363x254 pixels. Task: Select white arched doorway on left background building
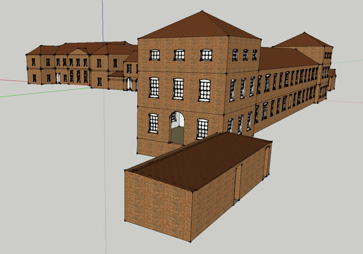pyautogui.click(x=129, y=83)
